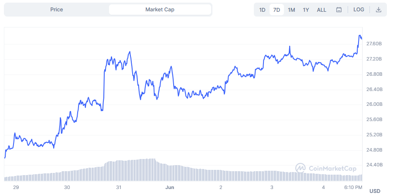The height and width of the screenshot is (196, 393).
Task: Click the 6:10 PM time label
Action: (353, 187)
